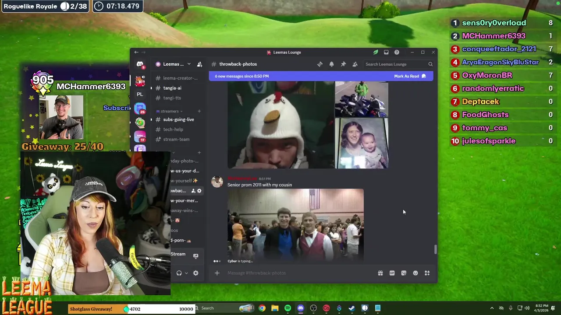Go back with Discord's back arrow
This screenshot has width=561, height=315.
click(x=136, y=52)
